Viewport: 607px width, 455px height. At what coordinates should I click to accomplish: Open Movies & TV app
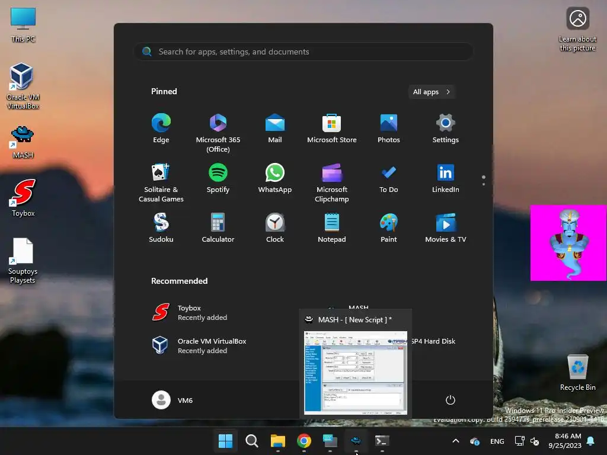(x=446, y=228)
